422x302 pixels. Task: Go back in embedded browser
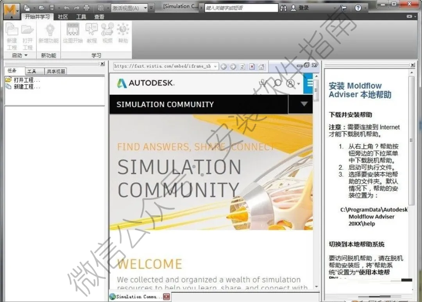point(224,67)
